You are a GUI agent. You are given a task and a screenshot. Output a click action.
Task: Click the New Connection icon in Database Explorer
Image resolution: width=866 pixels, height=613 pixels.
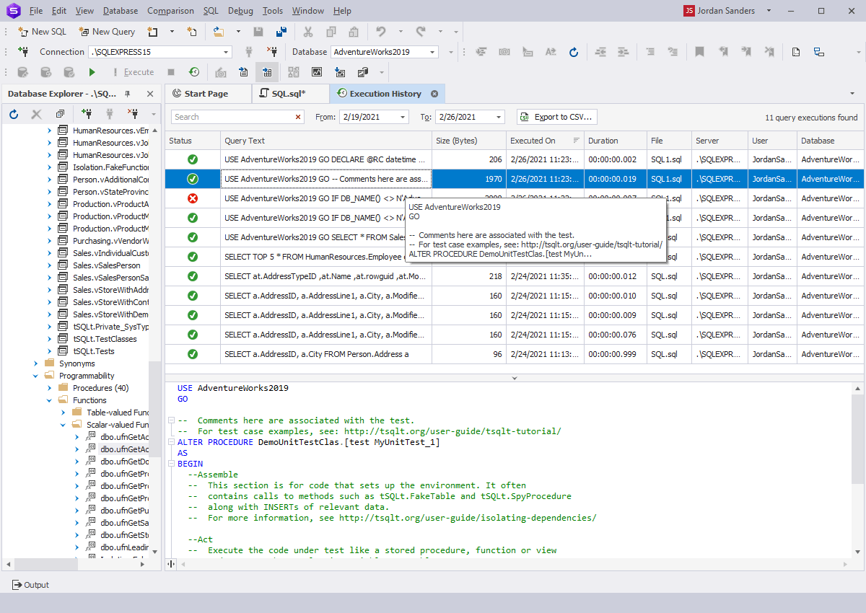click(87, 114)
